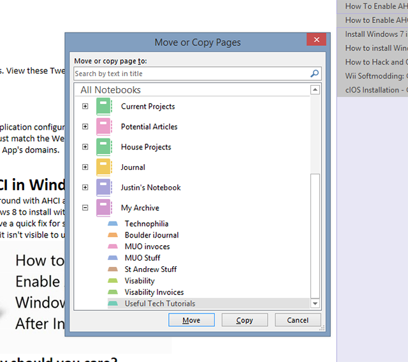Open 'How to Enable AH' lowercase page tab
The height and width of the screenshot is (362, 408).
pos(372,20)
